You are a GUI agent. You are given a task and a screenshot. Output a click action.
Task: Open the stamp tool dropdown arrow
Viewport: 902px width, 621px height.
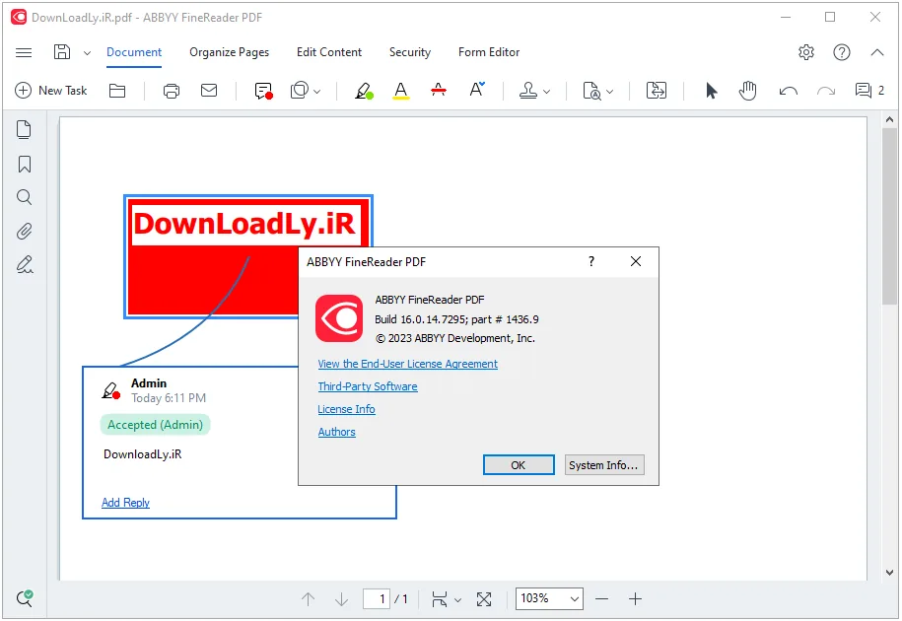[x=546, y=91]
